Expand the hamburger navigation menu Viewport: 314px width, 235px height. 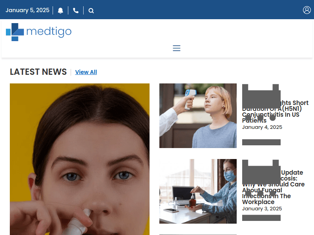pyautogui.click(x=177, y=48)
